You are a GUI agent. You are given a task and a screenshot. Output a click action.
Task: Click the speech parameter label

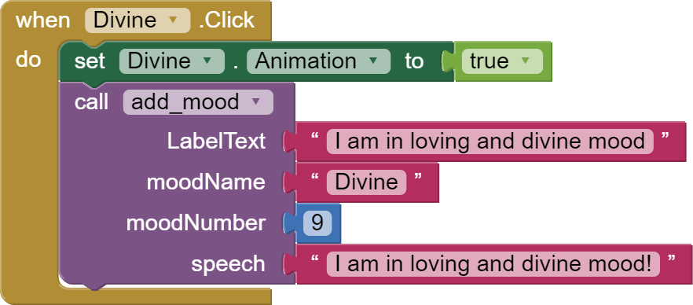click(228, 264)
